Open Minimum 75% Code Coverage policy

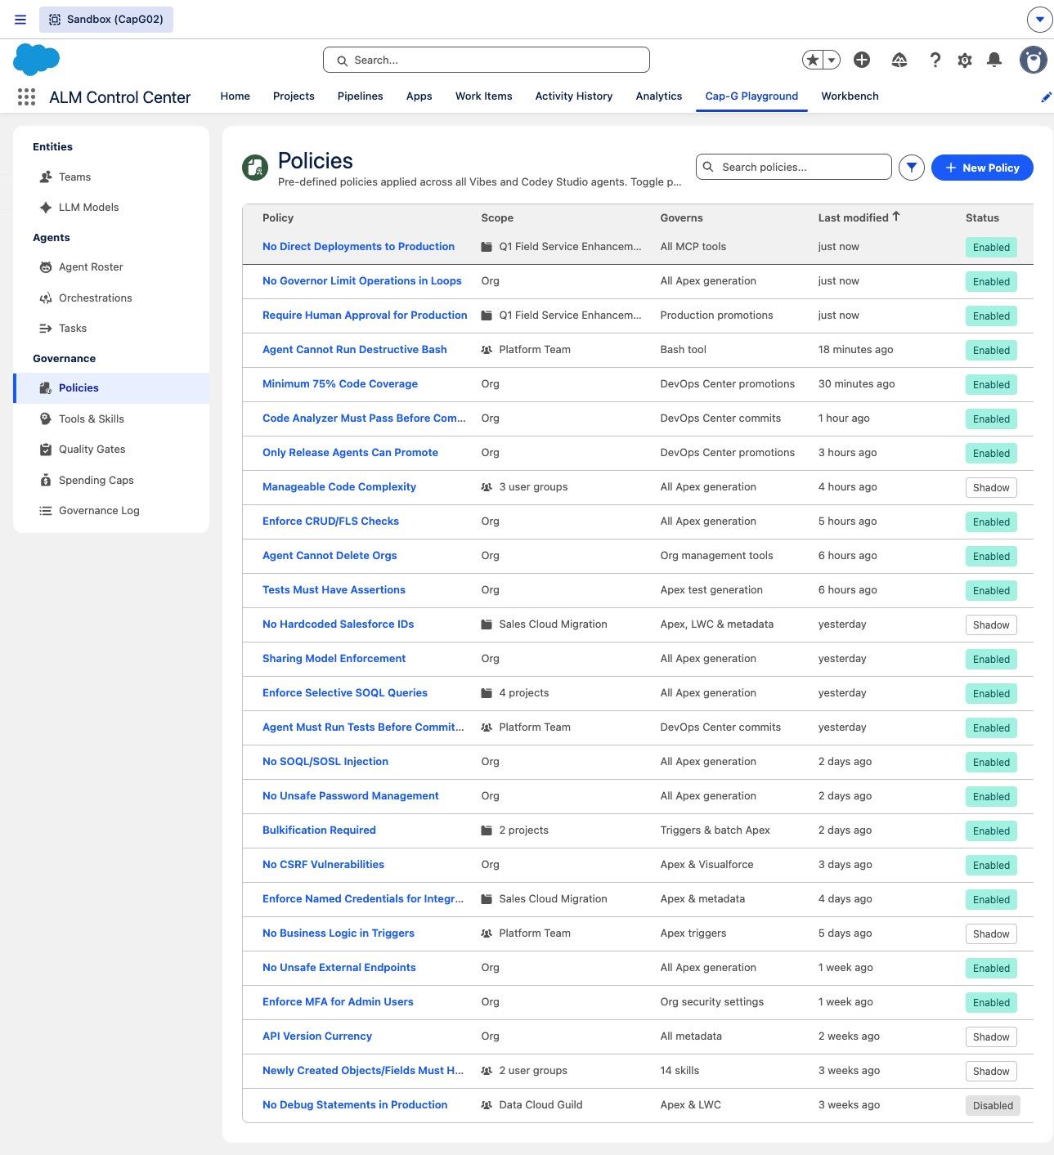[x=340, y=384]
